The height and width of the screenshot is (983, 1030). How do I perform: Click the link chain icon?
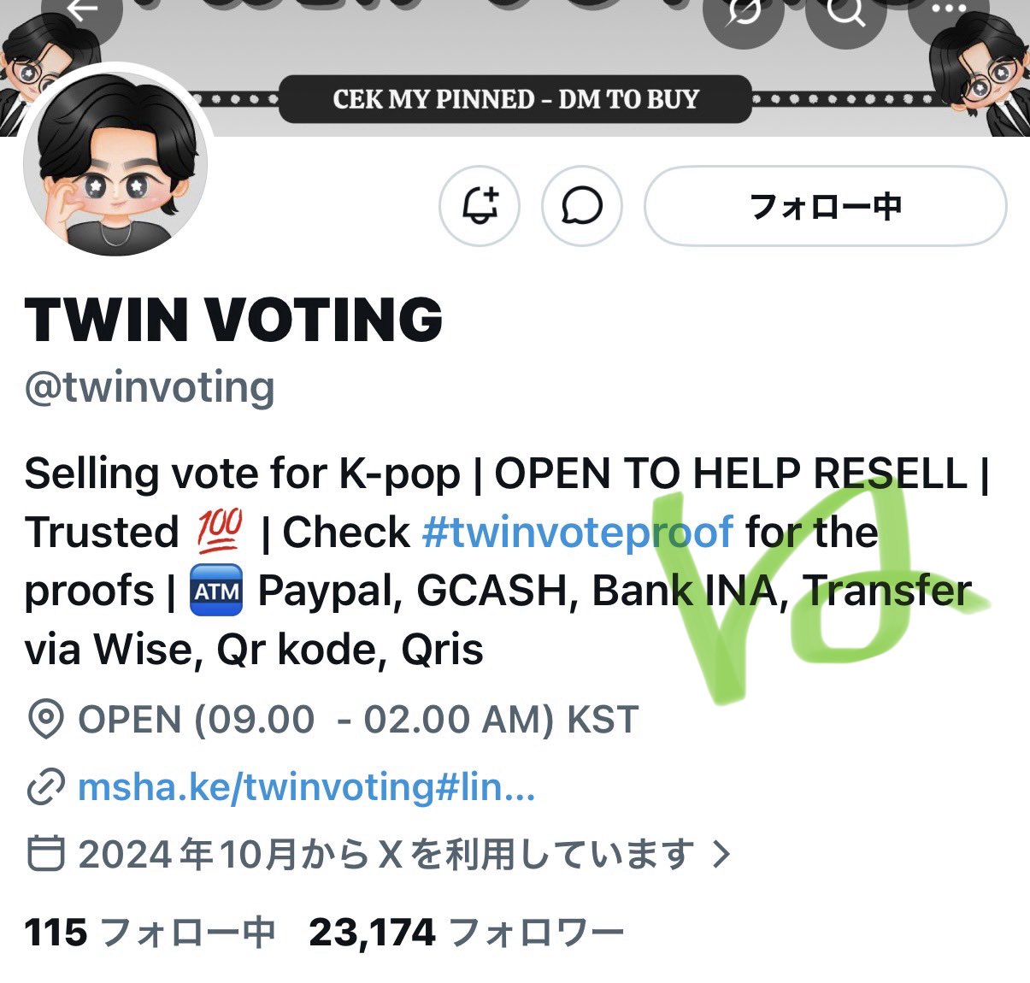pos(45,787)
